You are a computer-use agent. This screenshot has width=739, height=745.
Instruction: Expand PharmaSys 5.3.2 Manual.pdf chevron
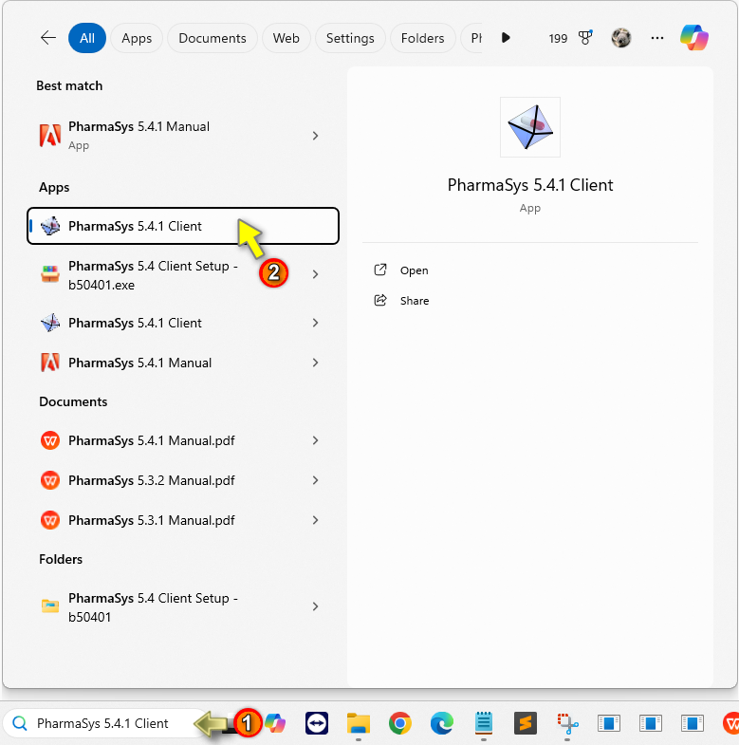point(315,480)
